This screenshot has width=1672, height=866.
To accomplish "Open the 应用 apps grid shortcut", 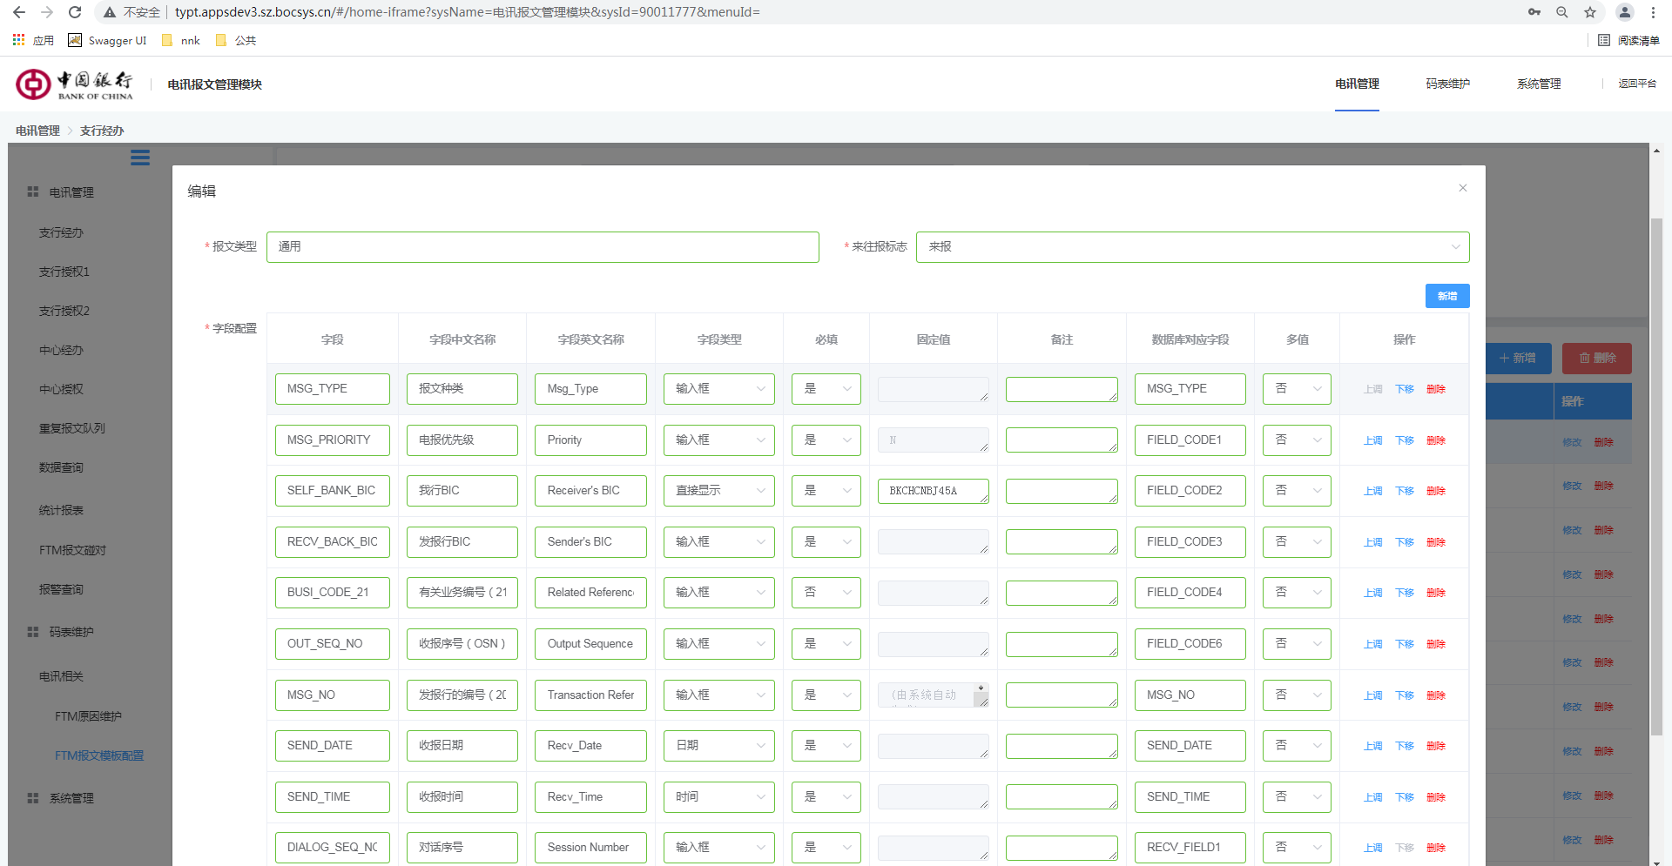I will pos(33,40).
